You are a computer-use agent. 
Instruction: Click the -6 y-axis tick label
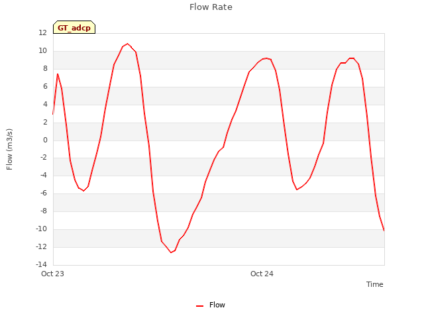click(x=44, y=193)
